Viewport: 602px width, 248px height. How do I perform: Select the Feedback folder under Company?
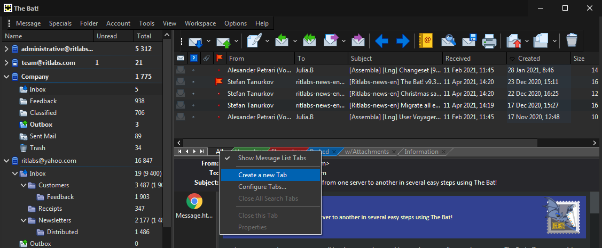43,101
